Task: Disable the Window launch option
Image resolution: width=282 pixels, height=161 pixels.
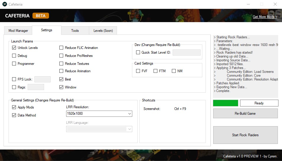Action: click(x=61, y=87)
